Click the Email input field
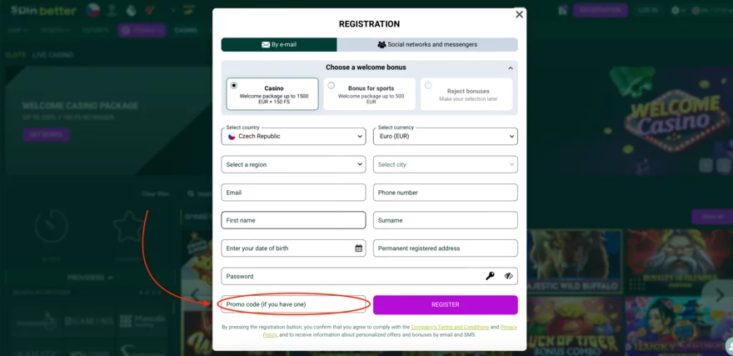Screen dimensions: 733x356 click(x=293, y=193)
